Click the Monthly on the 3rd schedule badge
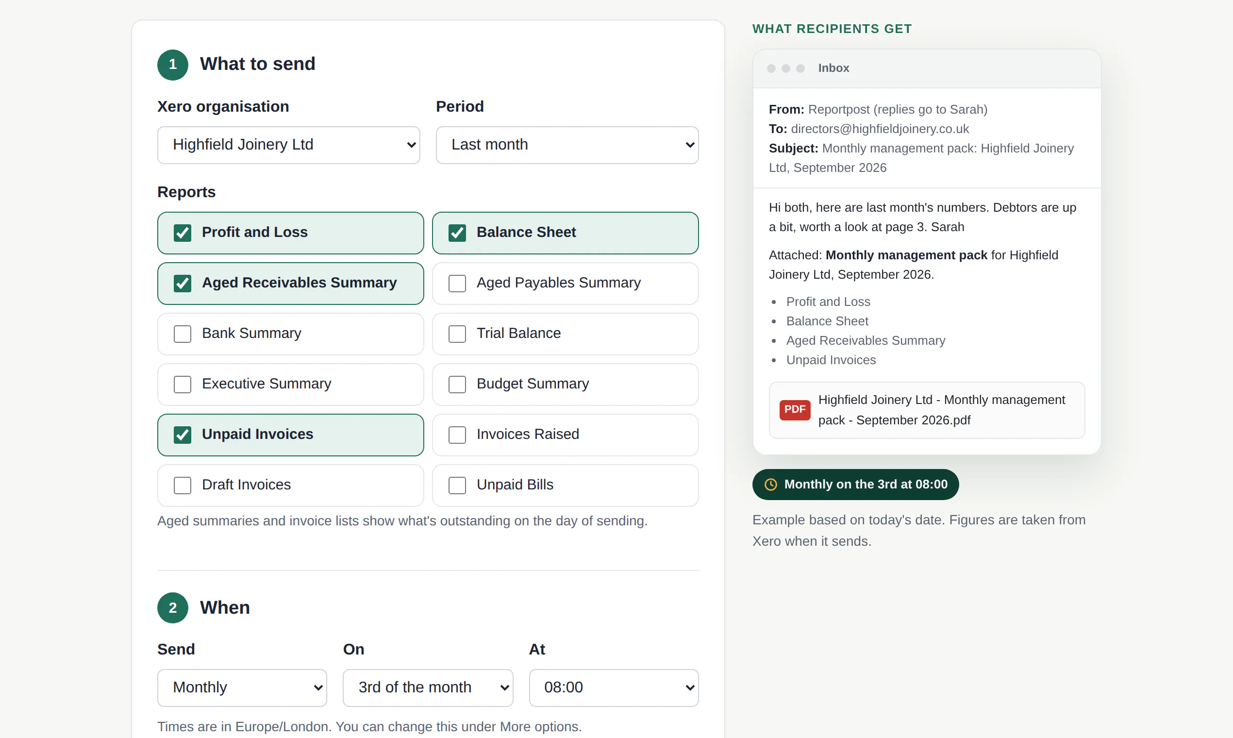The height and width of the screenshot is (738, 1233). [x=855, y=485]
